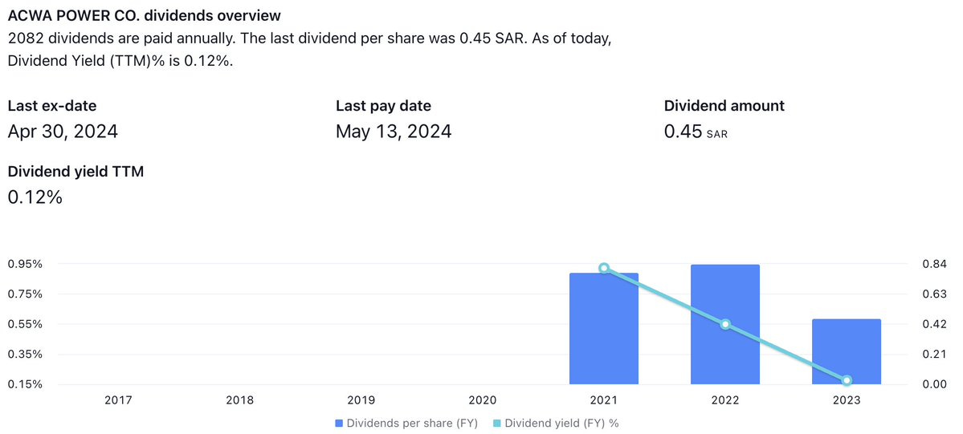Viewport: 963px width, 434px height.
Task: Click the 0.35% left axis label
Action: 25,355
